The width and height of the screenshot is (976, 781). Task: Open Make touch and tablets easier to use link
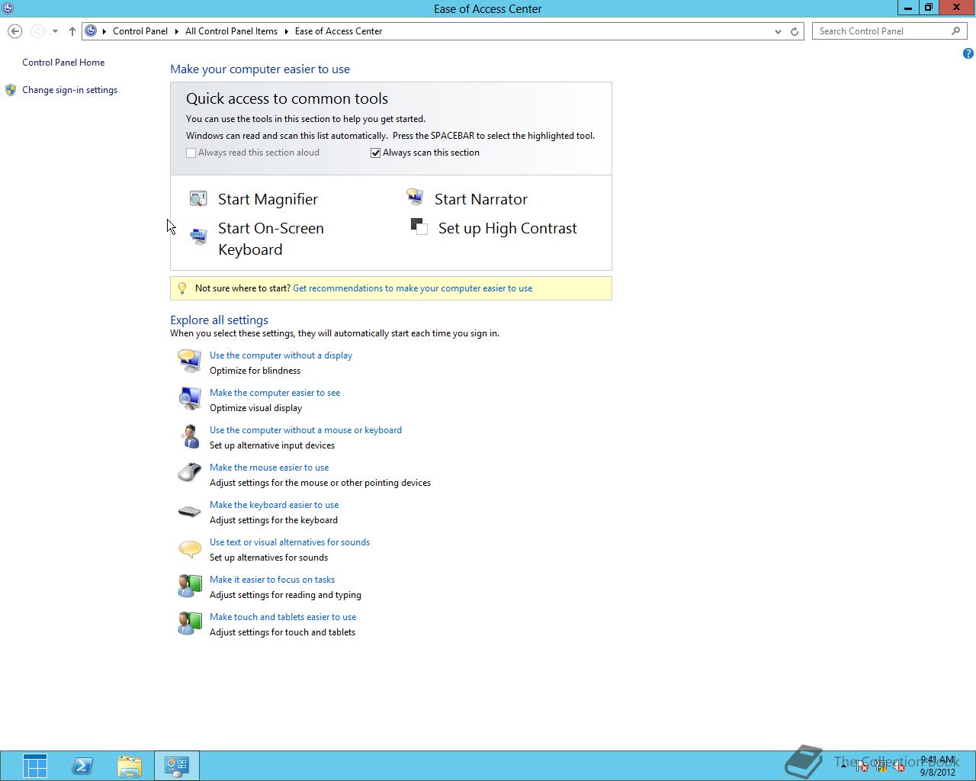283,617
